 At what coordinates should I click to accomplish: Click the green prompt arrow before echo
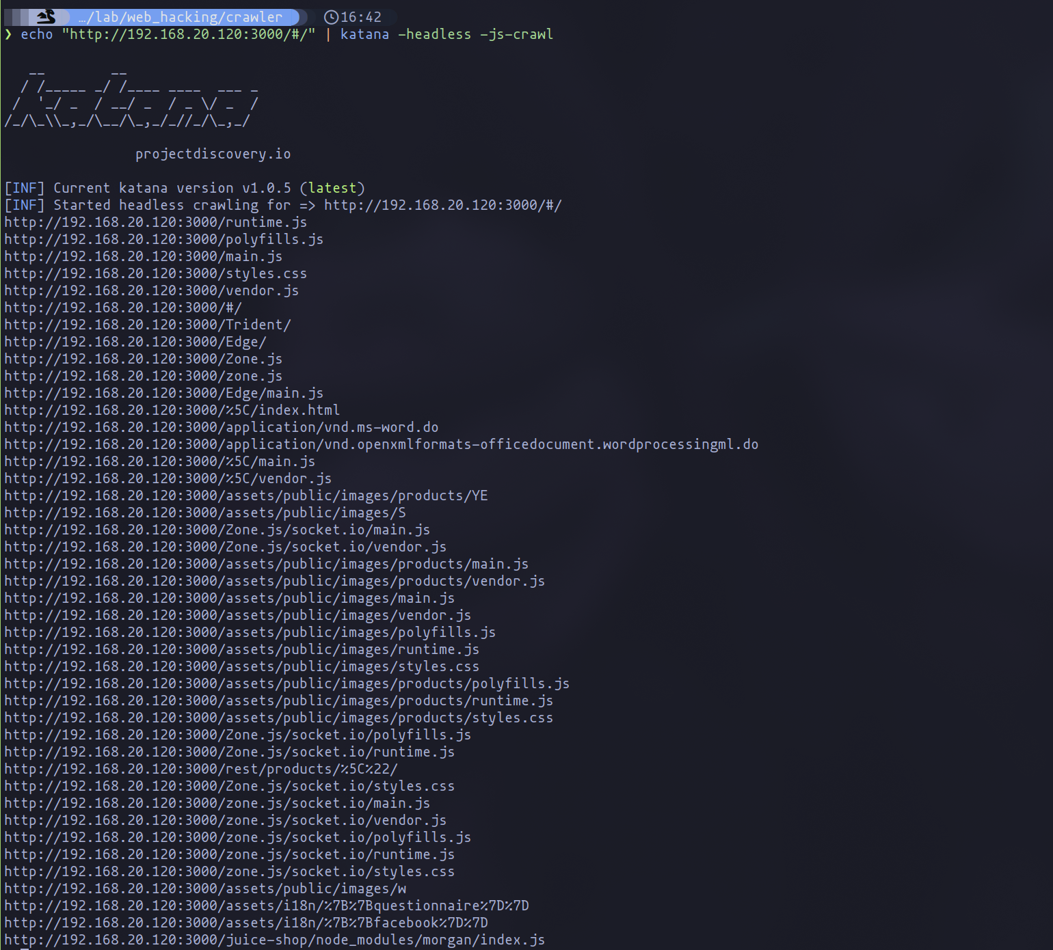[8, 34]
